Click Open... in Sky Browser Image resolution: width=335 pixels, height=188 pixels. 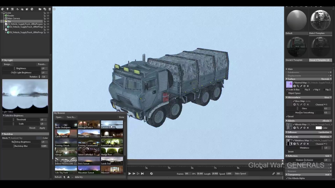(x=59, y=117)
